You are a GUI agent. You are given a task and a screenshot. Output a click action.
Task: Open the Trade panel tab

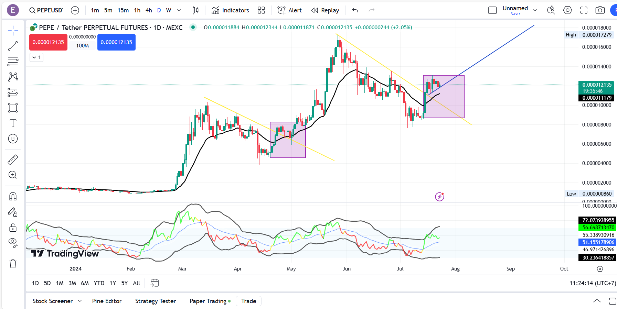pyautogui.click(x=248, y=301)
